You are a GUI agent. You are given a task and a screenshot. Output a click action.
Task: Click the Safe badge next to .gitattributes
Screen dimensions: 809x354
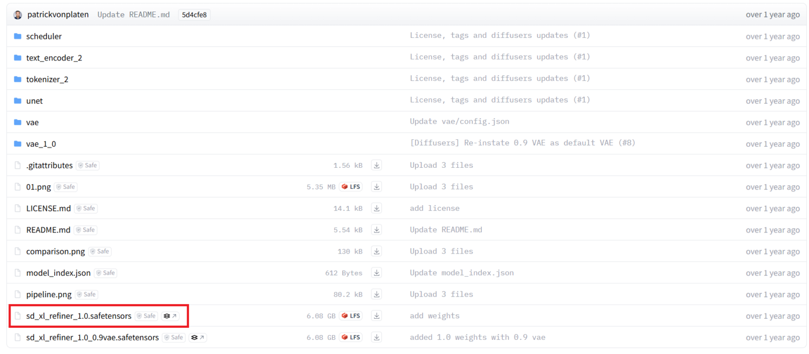[x=87, y=166]
